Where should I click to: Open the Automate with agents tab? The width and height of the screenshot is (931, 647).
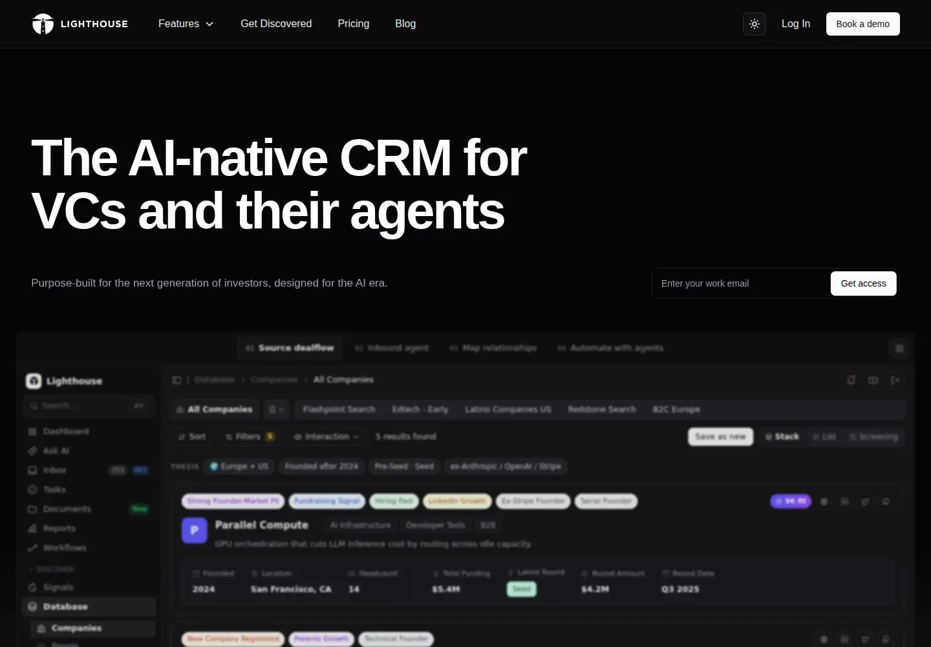point(610,348)
